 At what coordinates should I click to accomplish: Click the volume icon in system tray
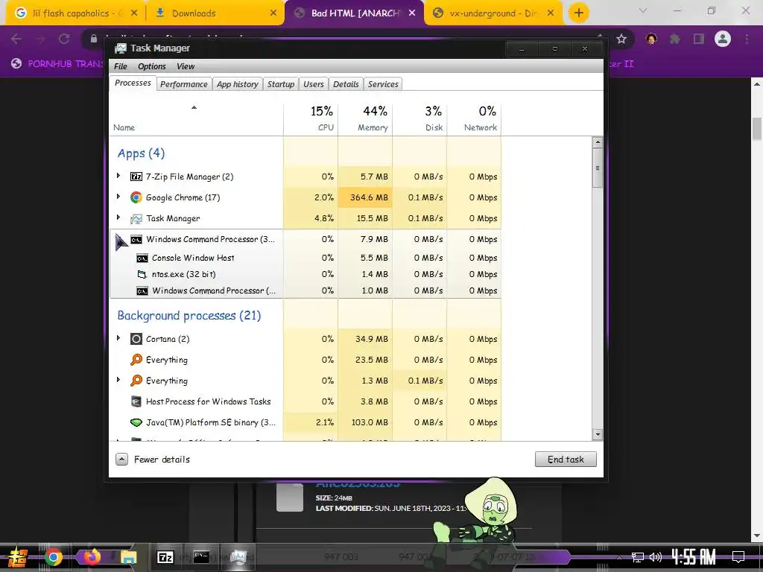pyautogui.click(x=656, y=557)
